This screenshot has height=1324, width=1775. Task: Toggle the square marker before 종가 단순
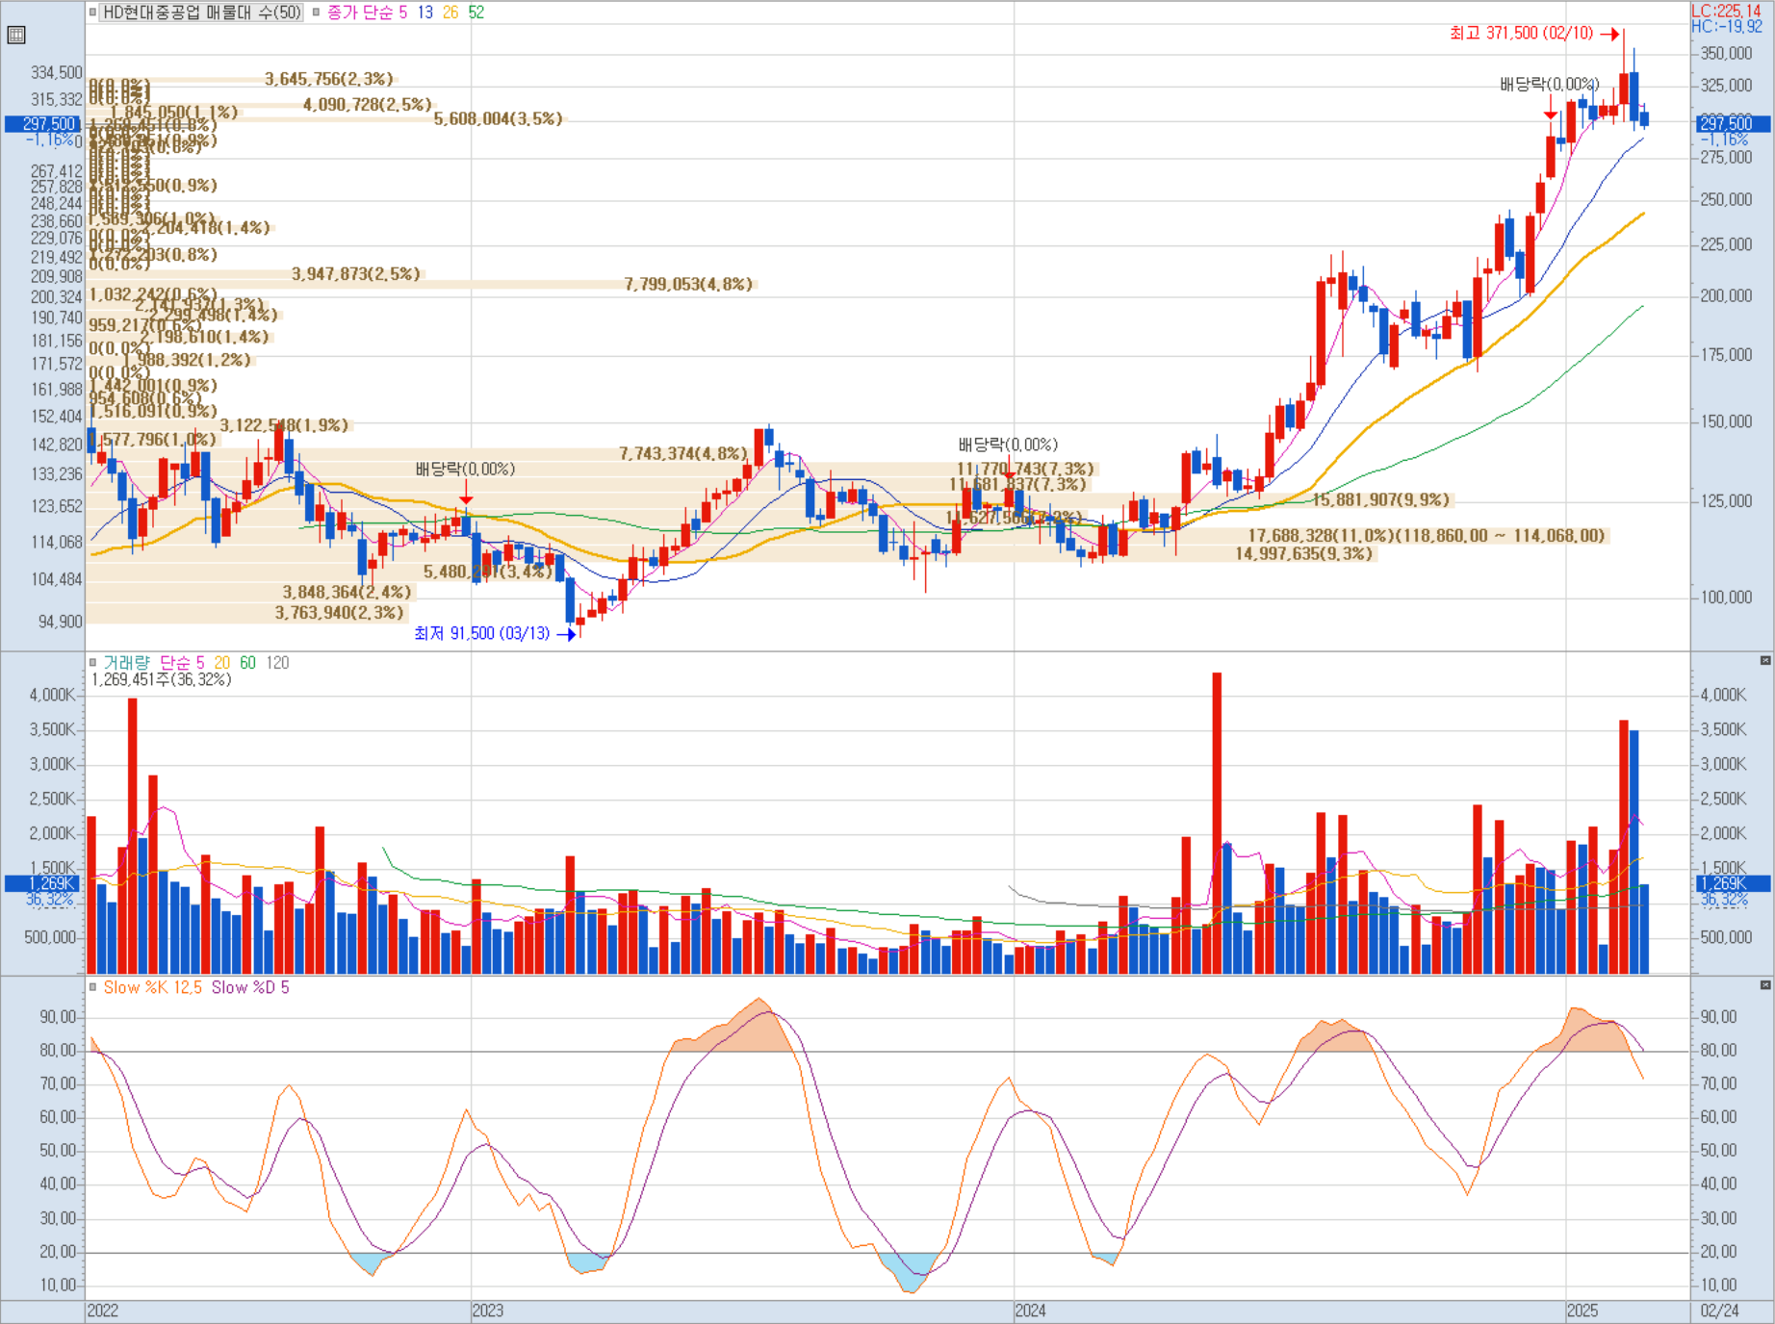316,13
